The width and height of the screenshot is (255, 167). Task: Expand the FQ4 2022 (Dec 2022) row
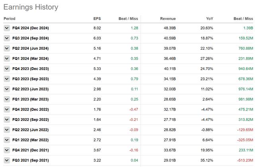(x=7, y=109)
